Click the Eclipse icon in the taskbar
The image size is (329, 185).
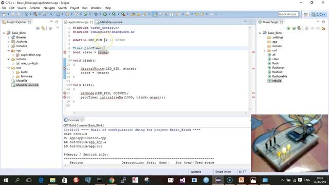tap(218, 180)
